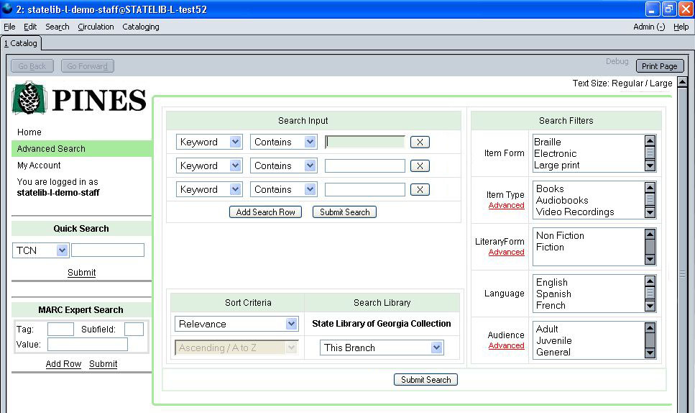695x413 pixels.
Task: Open the Cataloging menu
Action: [x=141, y=27]
